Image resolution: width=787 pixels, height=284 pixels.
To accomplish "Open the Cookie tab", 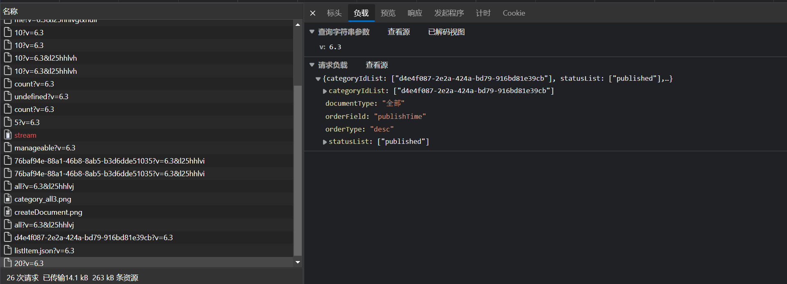I will 514,13.
